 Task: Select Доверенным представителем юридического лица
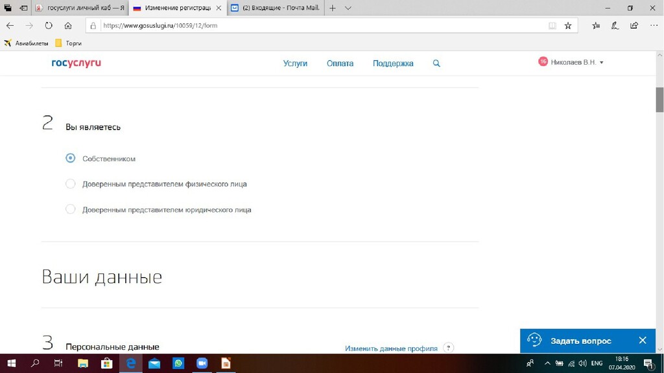point(70,209)
